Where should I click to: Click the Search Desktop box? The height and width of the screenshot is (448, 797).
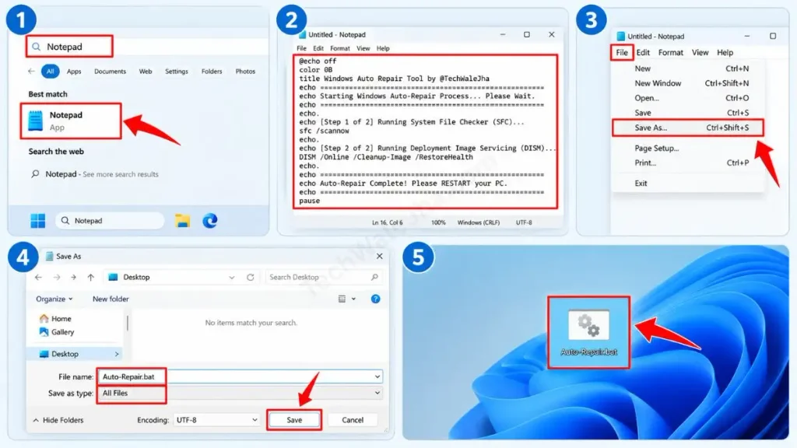pyautogui.click(x=323, y=278)
